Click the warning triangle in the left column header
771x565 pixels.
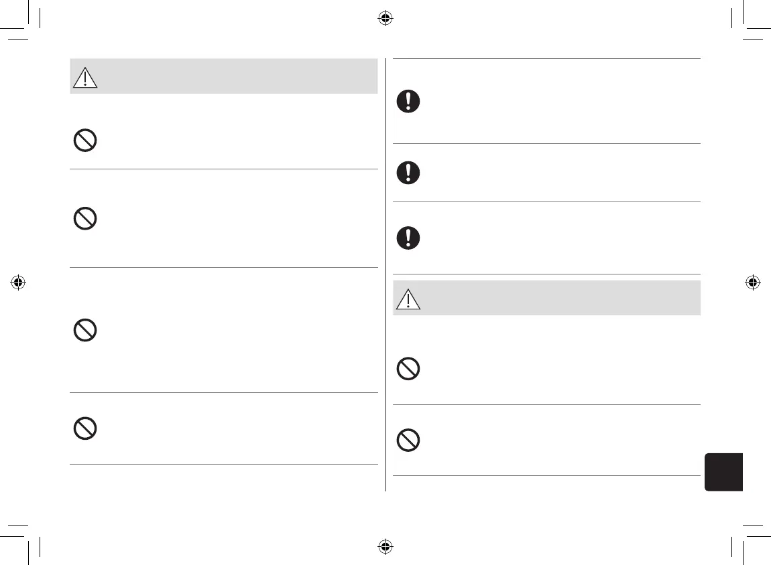[x=84, y=78]
